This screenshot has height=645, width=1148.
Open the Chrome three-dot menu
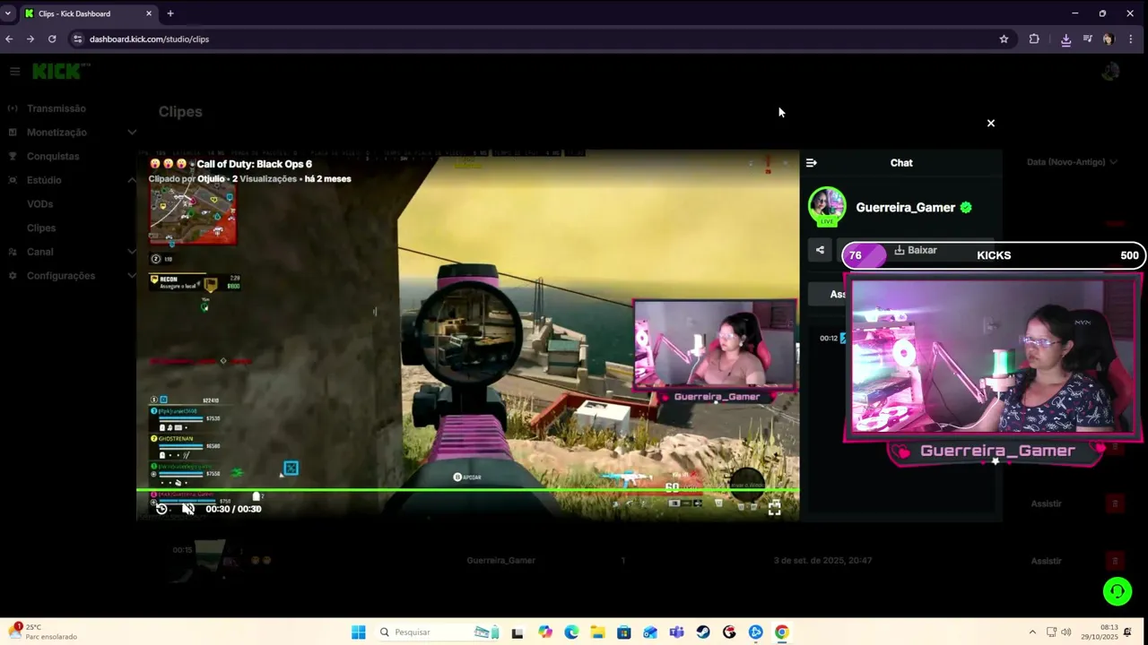1131,39
